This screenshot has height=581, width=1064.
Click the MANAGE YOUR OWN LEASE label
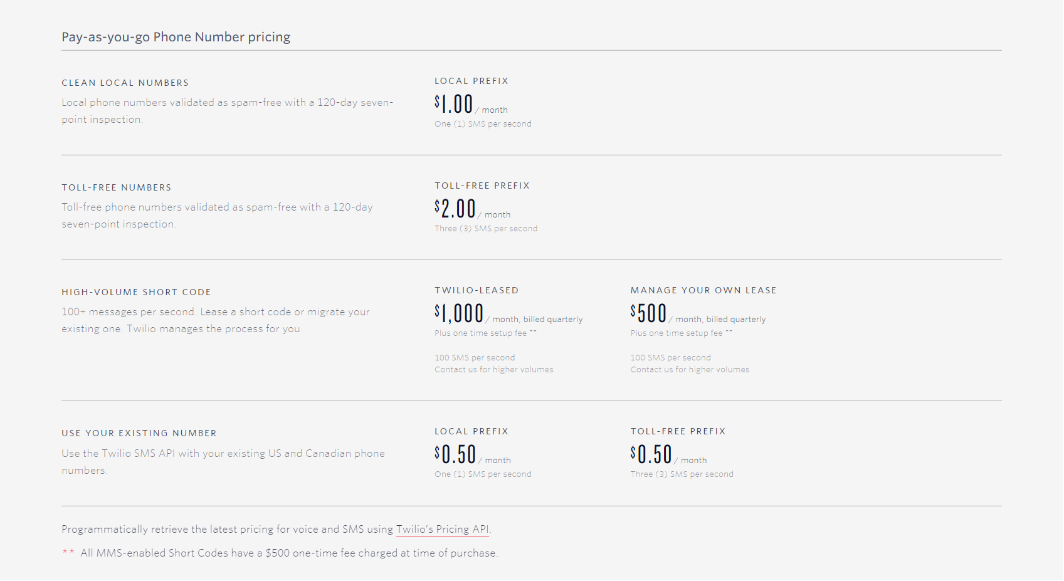tap(703, 290)
